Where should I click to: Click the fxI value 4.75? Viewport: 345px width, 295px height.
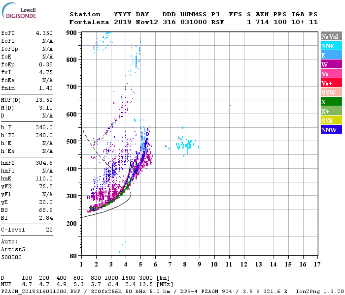[46, 72]
